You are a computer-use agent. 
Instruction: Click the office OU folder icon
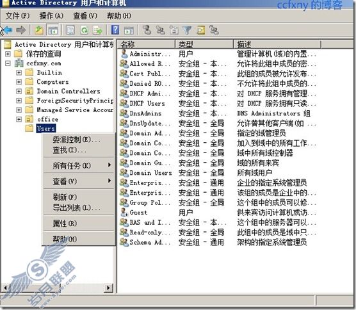click(x=29, y=118)
